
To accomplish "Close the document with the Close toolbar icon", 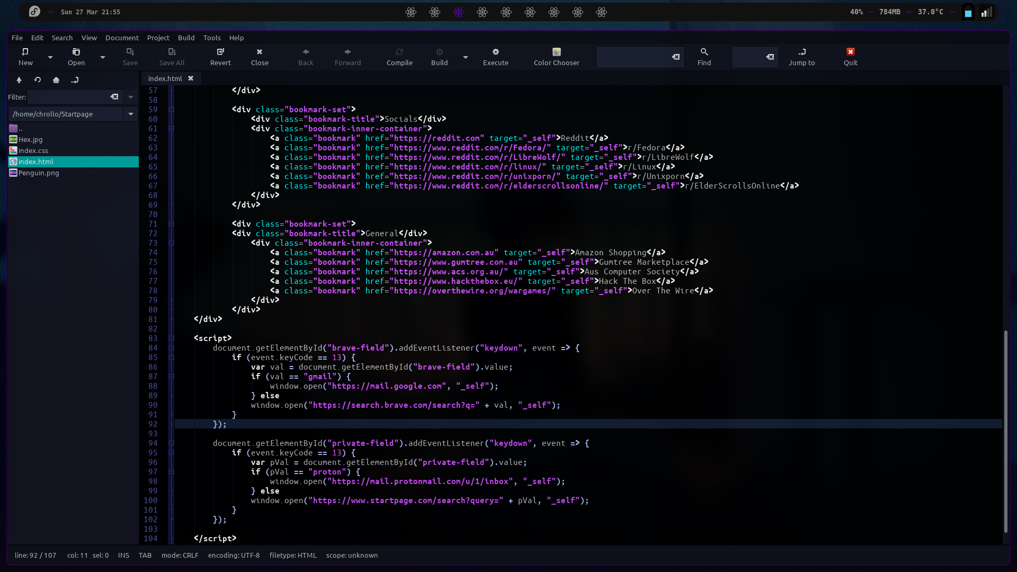I will pos(260,57).
